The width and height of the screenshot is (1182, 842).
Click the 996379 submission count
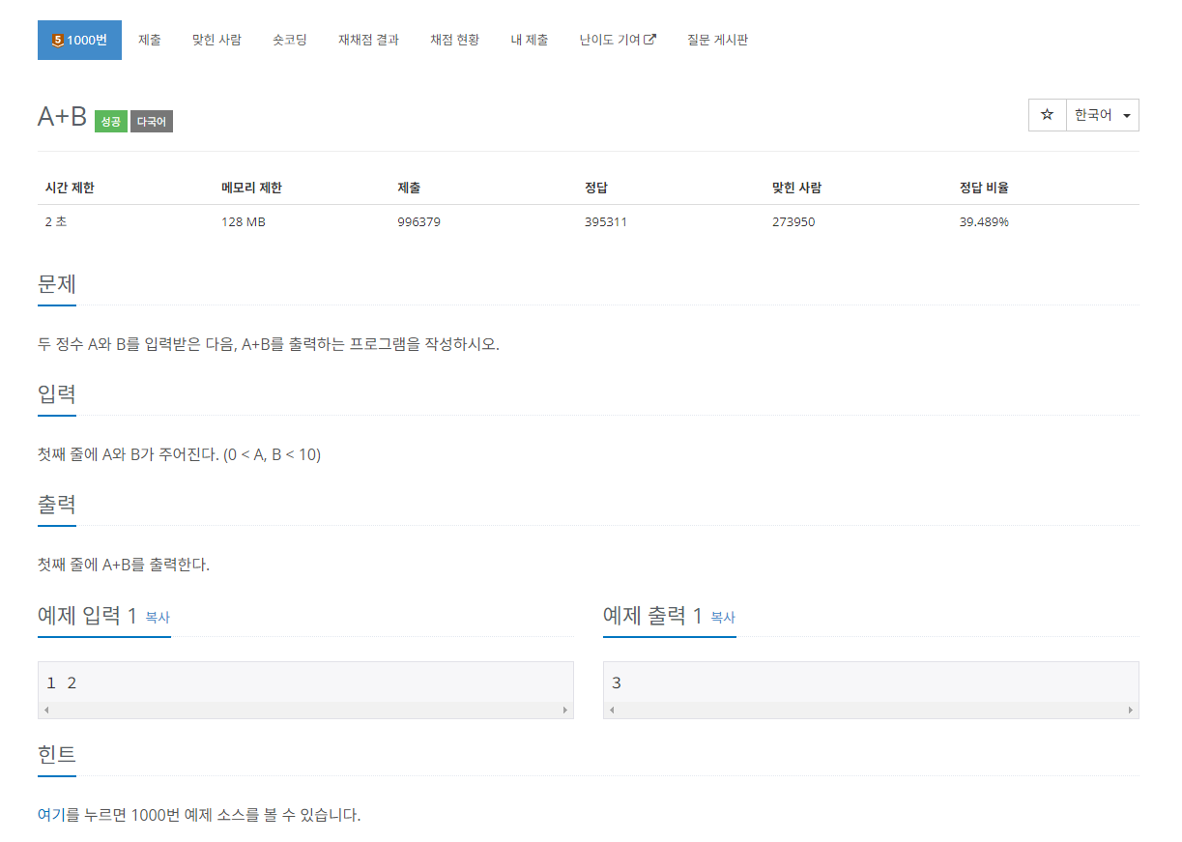419,221
